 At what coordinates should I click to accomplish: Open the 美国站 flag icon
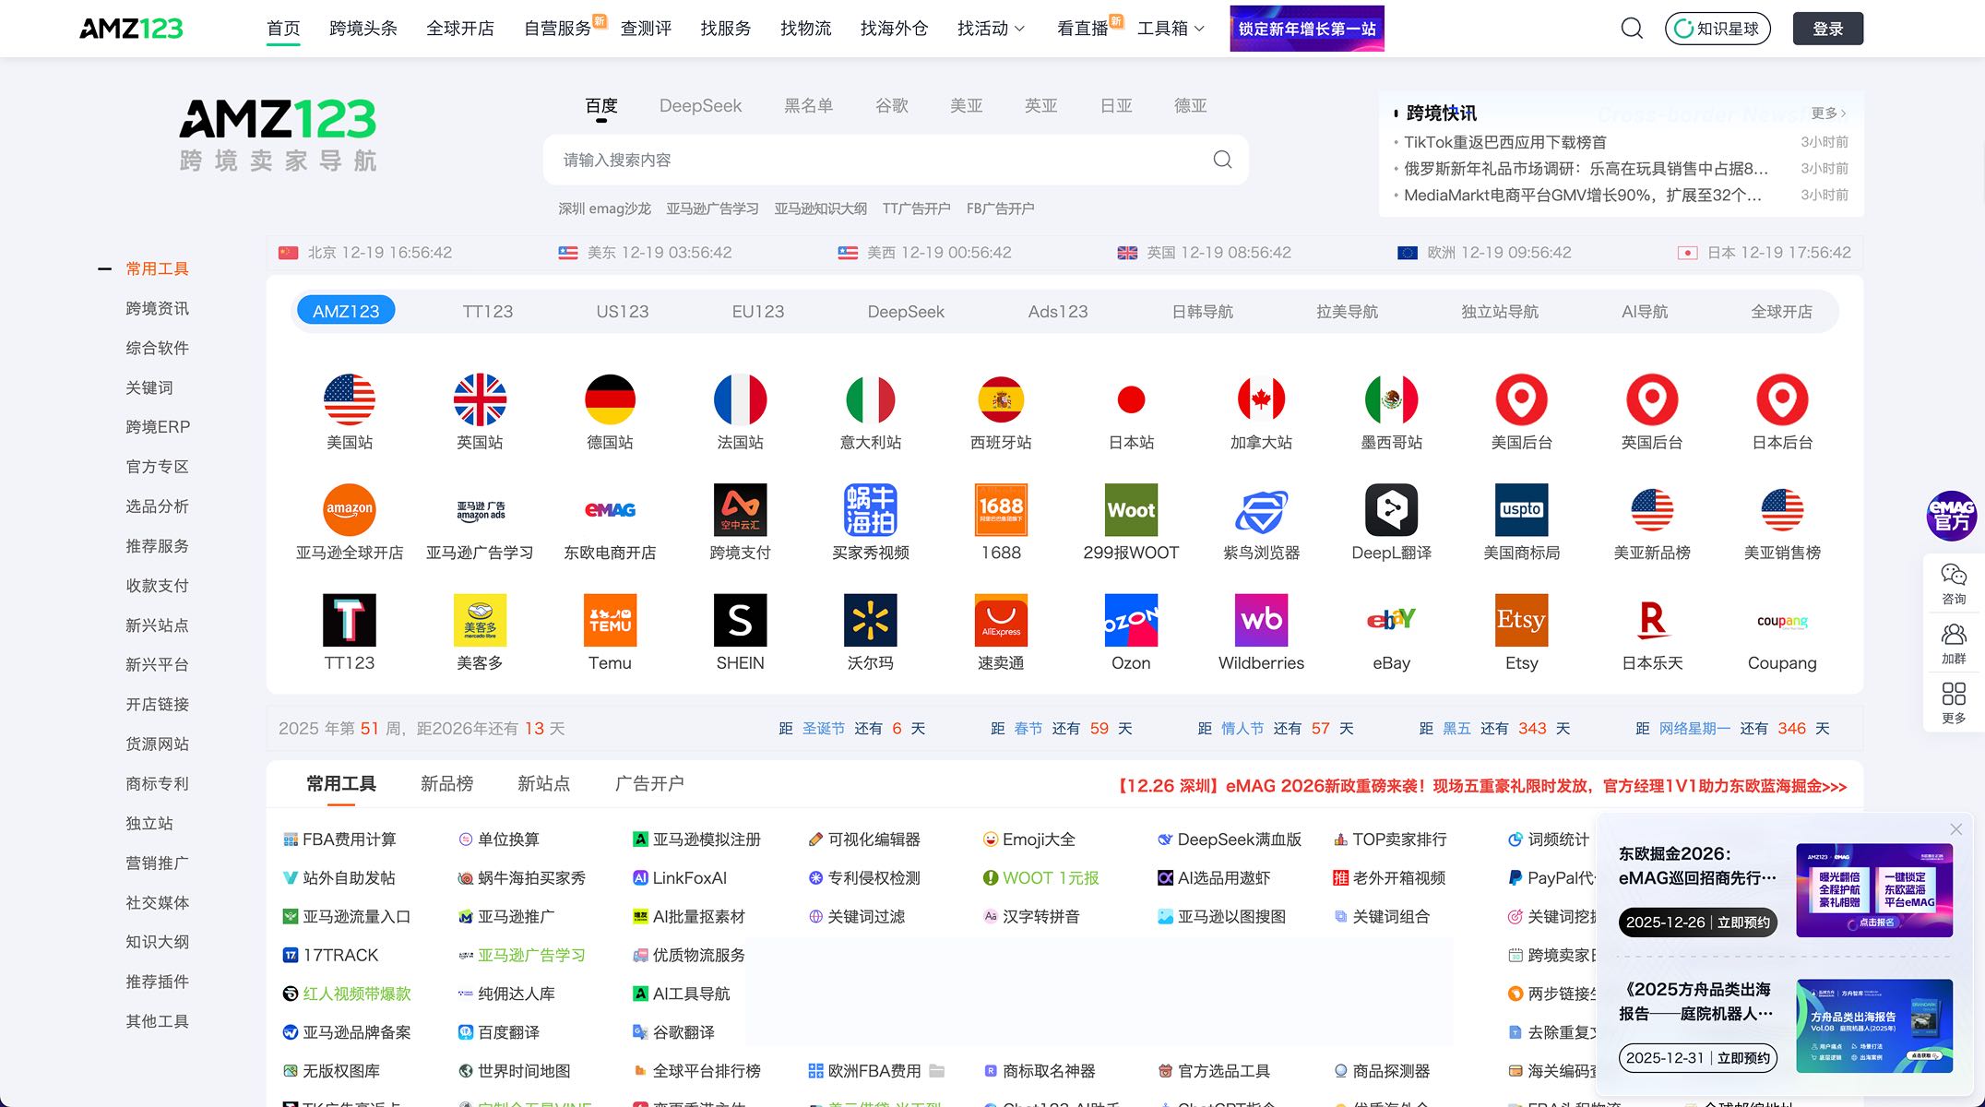click(x=349, y=399)
